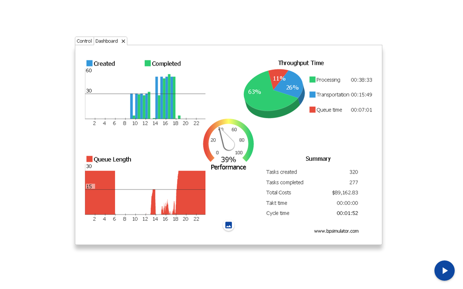Click the blue play simulation button

[x=444, y=270]
